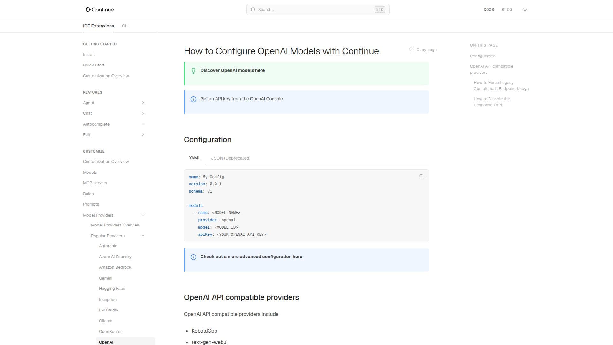Screen dimensions: 613x345
Task: Select OpenRouter in sidebar
Action: [x=110, y=332]
